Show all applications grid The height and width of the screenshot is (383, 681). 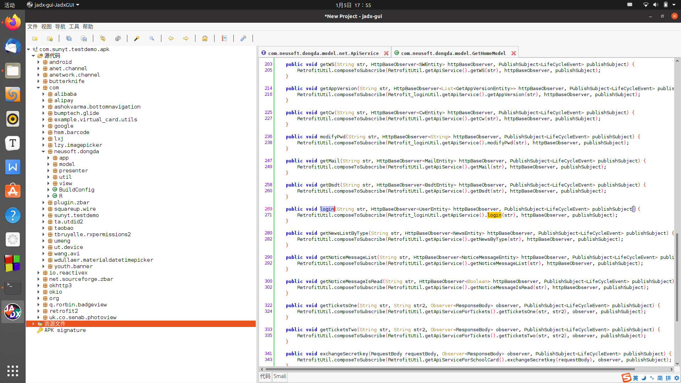[x=13, y=371]
